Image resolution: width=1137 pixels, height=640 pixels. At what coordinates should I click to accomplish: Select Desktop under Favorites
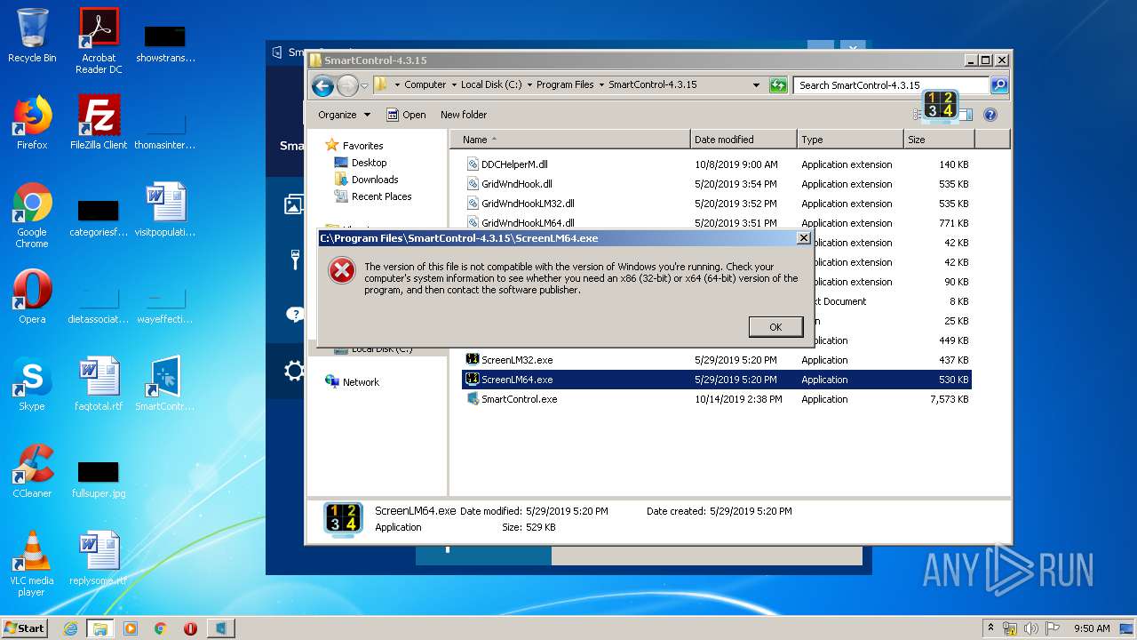pos(369,163)
